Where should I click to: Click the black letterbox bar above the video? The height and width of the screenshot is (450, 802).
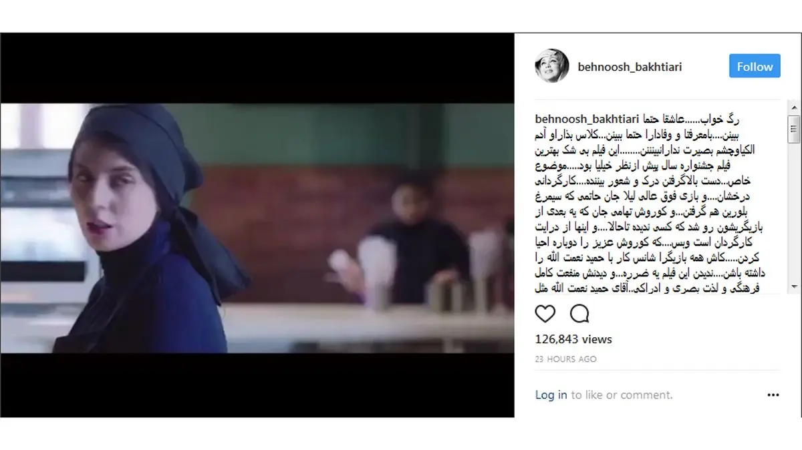coord(257,67)
